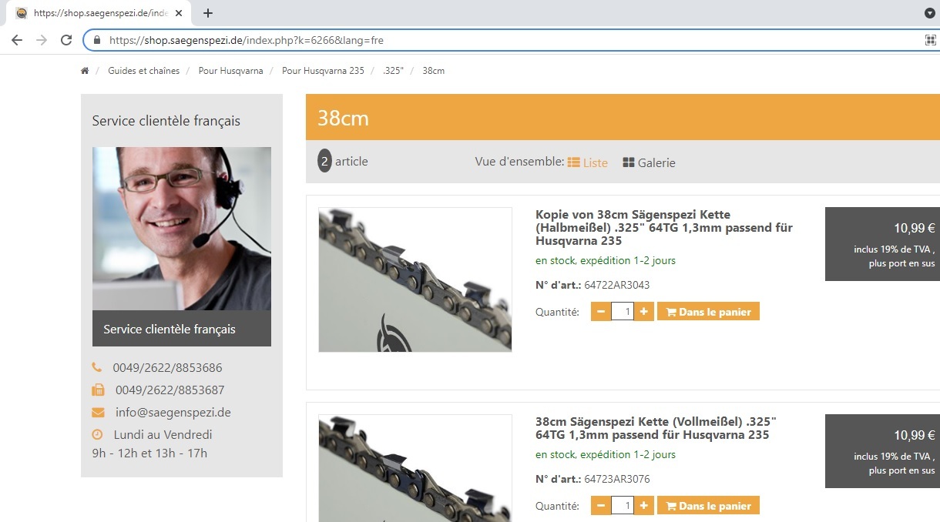The width and height of the screenshot is (940, 522).
Task: Open a new browser tab with plus
Action: pos(208,13)
